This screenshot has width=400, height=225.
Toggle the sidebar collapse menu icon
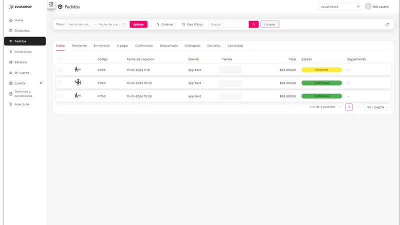[x=51, y=4]
